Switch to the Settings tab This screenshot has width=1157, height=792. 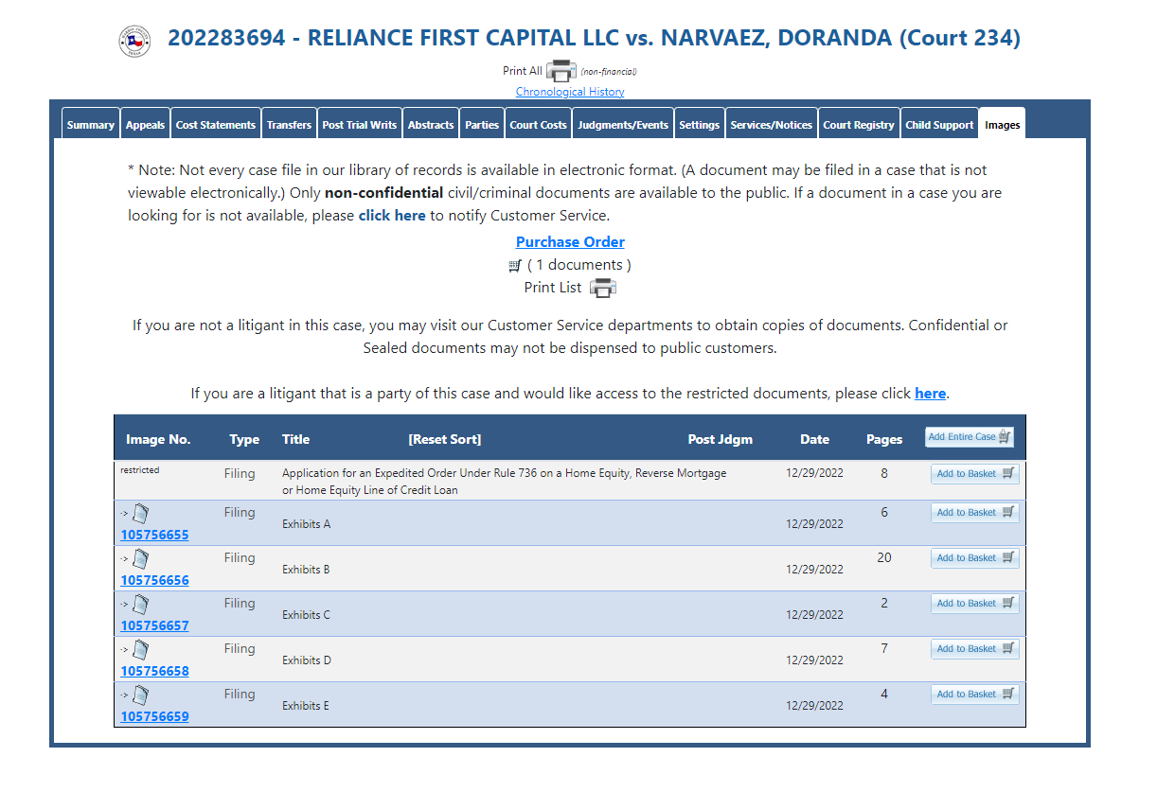pos(700,124)
